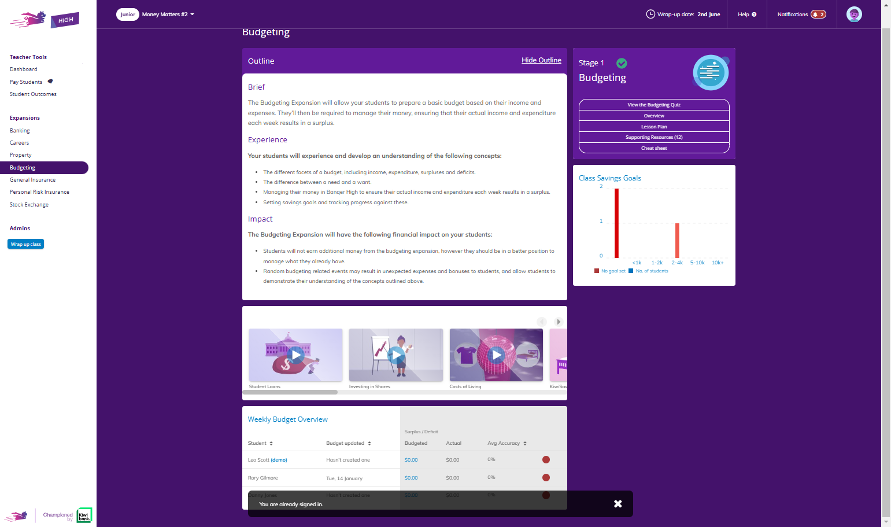Image resolution: width=891 pixels, height=527 pixels.
Task: Click the Budgeting stage badge icon
Action: tap(711, 72)
